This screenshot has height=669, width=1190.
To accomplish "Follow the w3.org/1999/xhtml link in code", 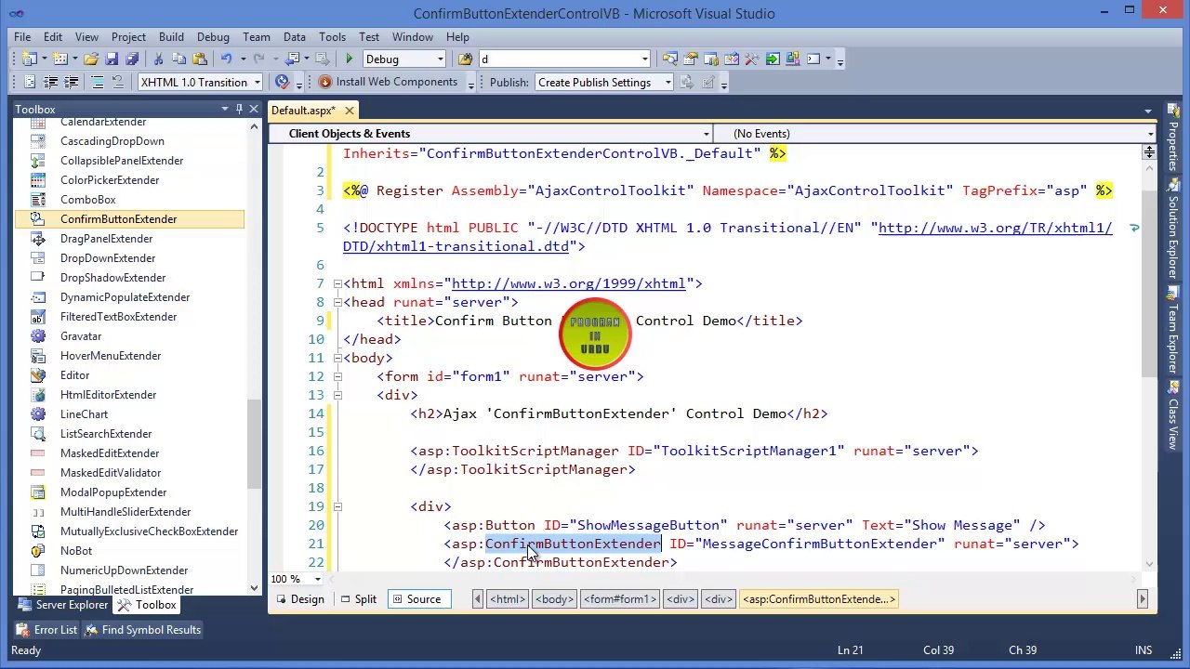I will click(x=568, y=283).
